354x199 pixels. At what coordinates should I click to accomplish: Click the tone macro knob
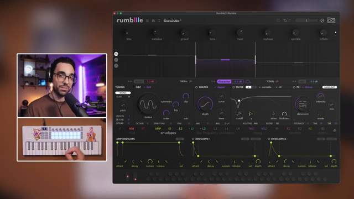pos(212,33)
